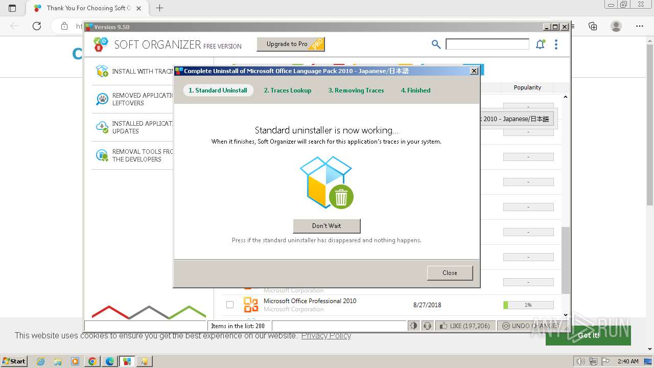Click the action center flag tray icon
Viewport: 654px width, 368px height.
coord(605,361)
